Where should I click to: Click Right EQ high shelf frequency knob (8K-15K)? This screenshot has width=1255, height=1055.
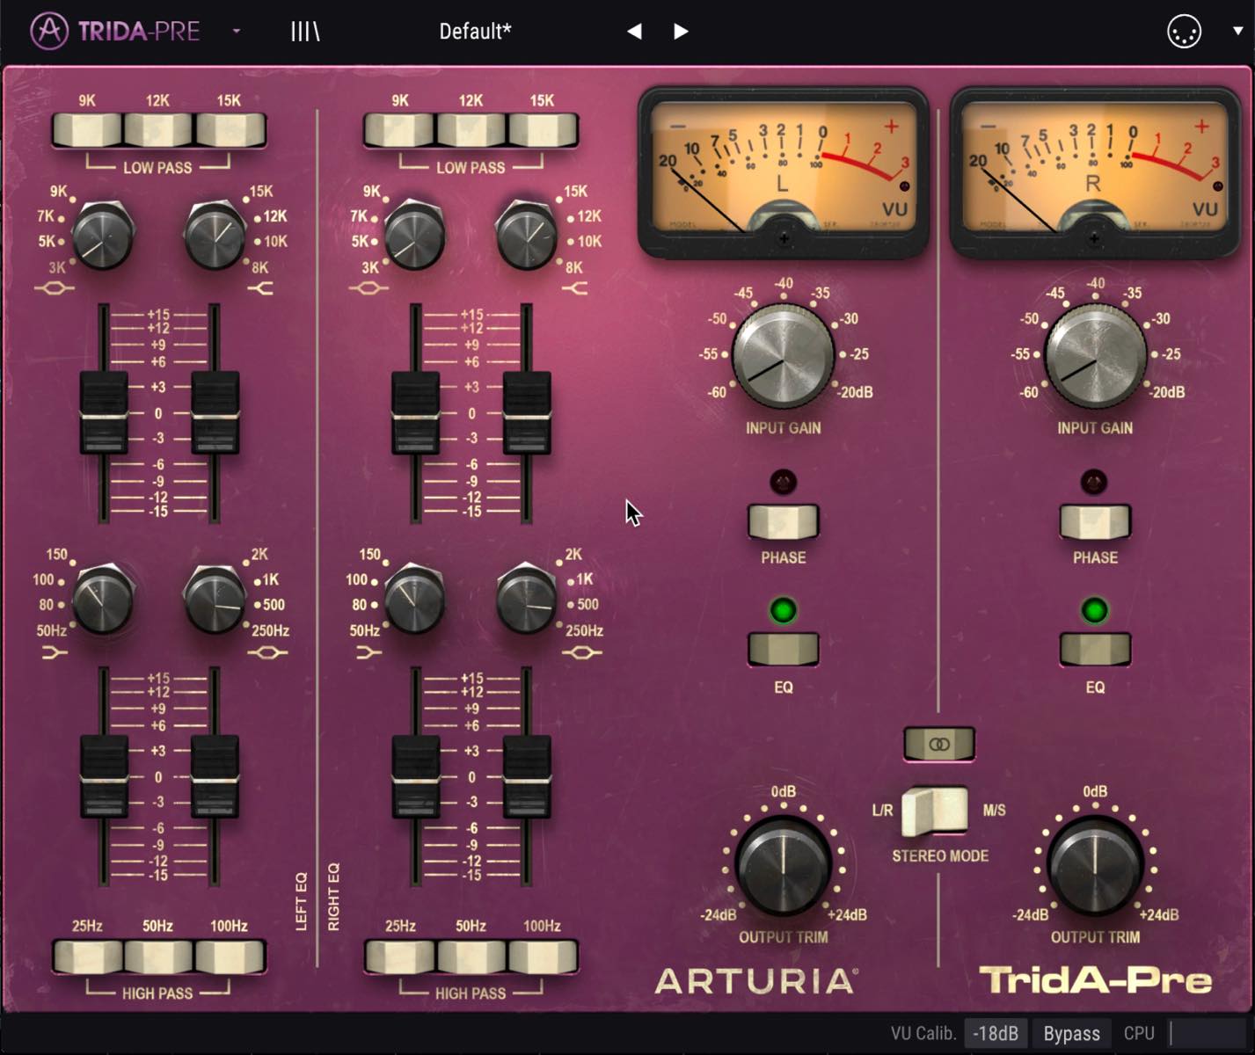(526, 236)
